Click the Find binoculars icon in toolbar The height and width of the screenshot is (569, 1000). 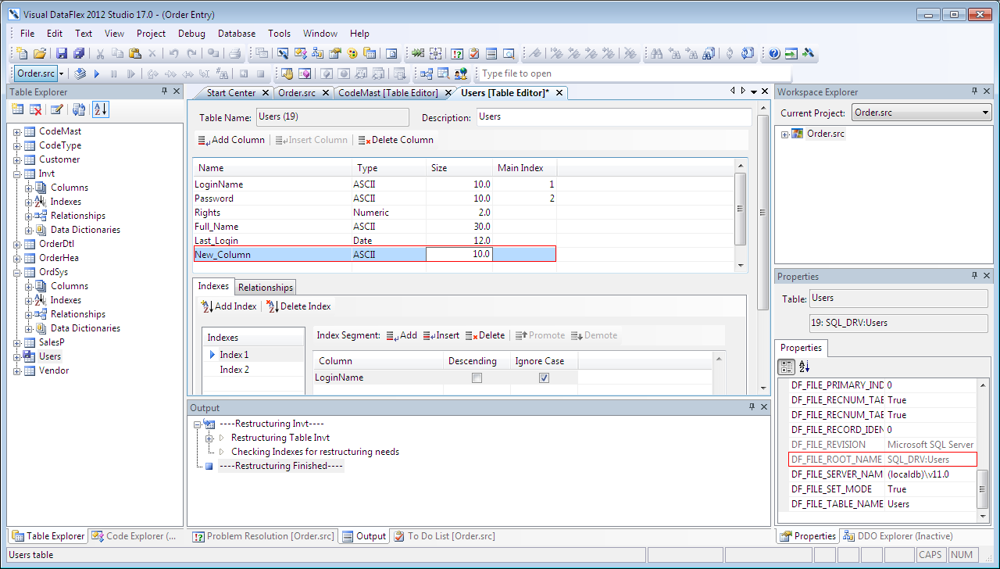pos(657,54)
